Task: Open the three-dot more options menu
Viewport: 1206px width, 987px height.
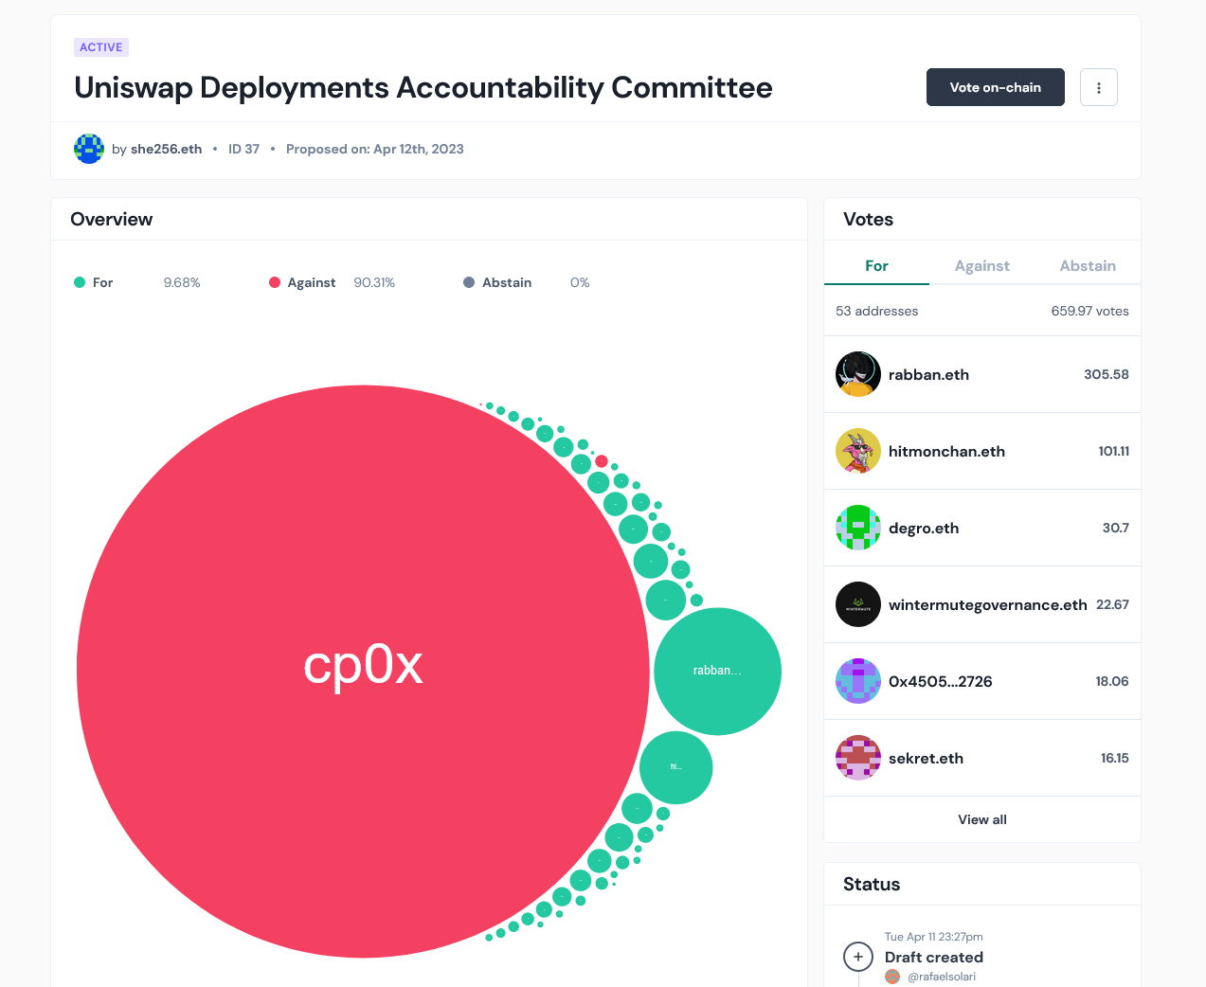Action: (x=1099, y=87)
